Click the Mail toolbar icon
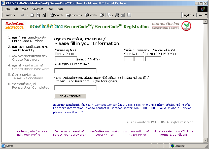 click(109, 15)
